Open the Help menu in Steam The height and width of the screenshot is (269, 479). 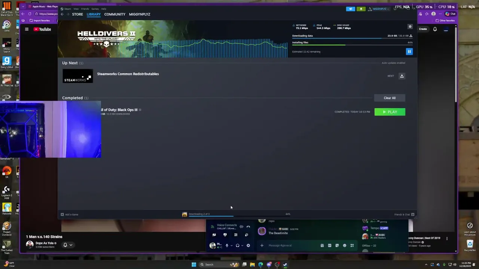point(104,9)
